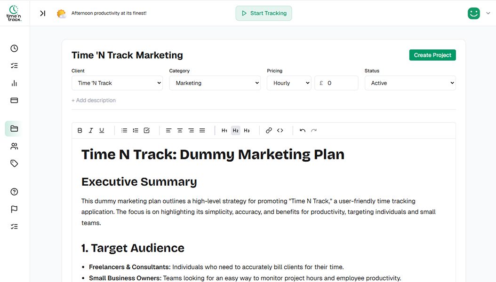Toggle the active H2 heading style
The width and height of the screenshot is (496, 282).
(236, 130)
